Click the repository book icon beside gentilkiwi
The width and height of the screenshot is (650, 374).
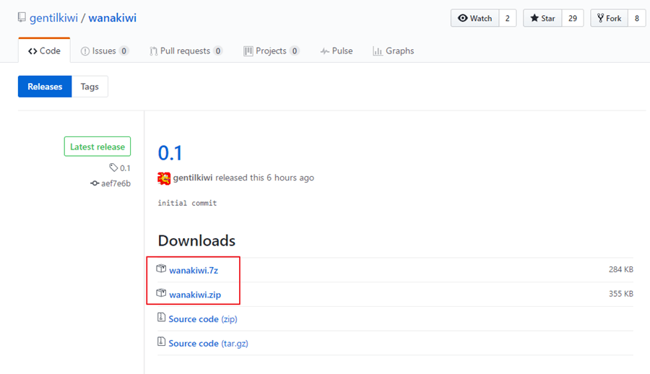(x=22, y=17)
